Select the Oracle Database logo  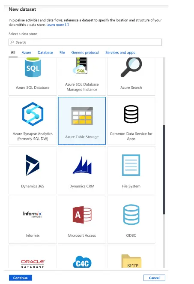[33, 263]
